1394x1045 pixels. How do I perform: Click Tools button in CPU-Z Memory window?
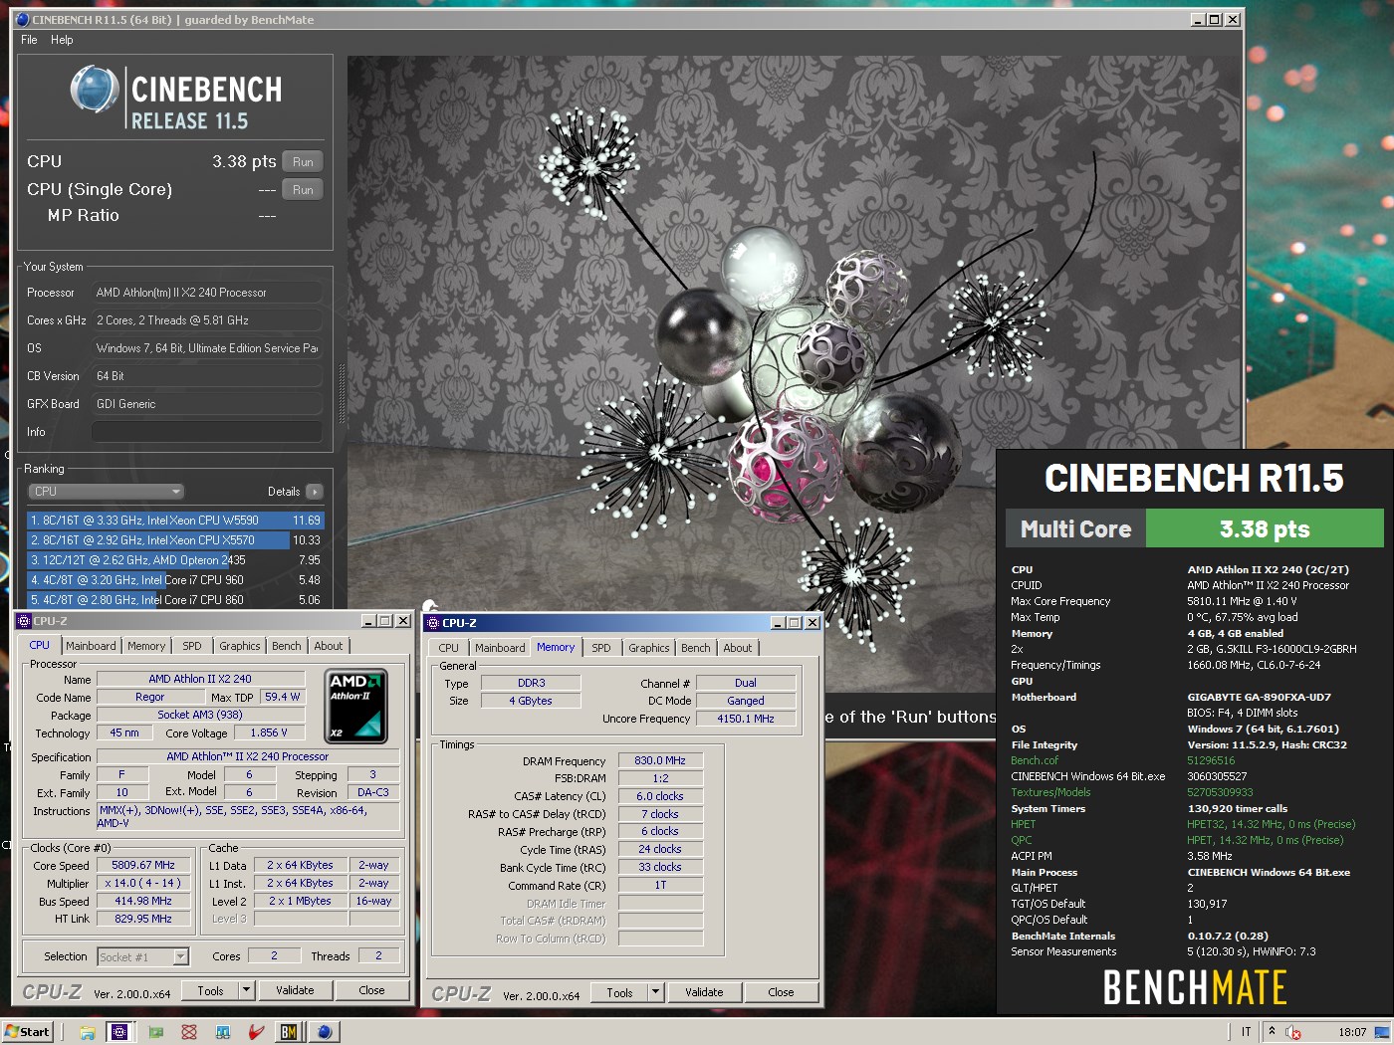(x=619, y=992)
